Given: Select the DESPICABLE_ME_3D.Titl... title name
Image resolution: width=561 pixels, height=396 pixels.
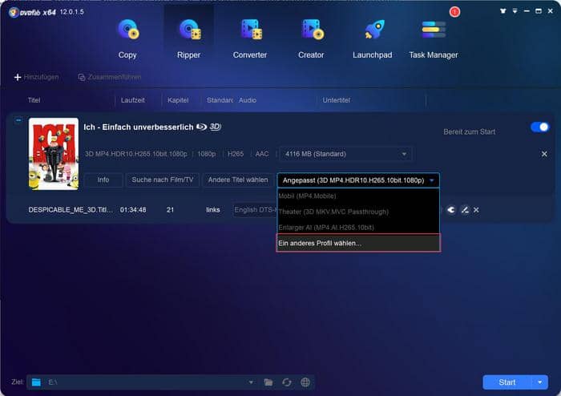Looking at the screenshot, I should [71, 210].
